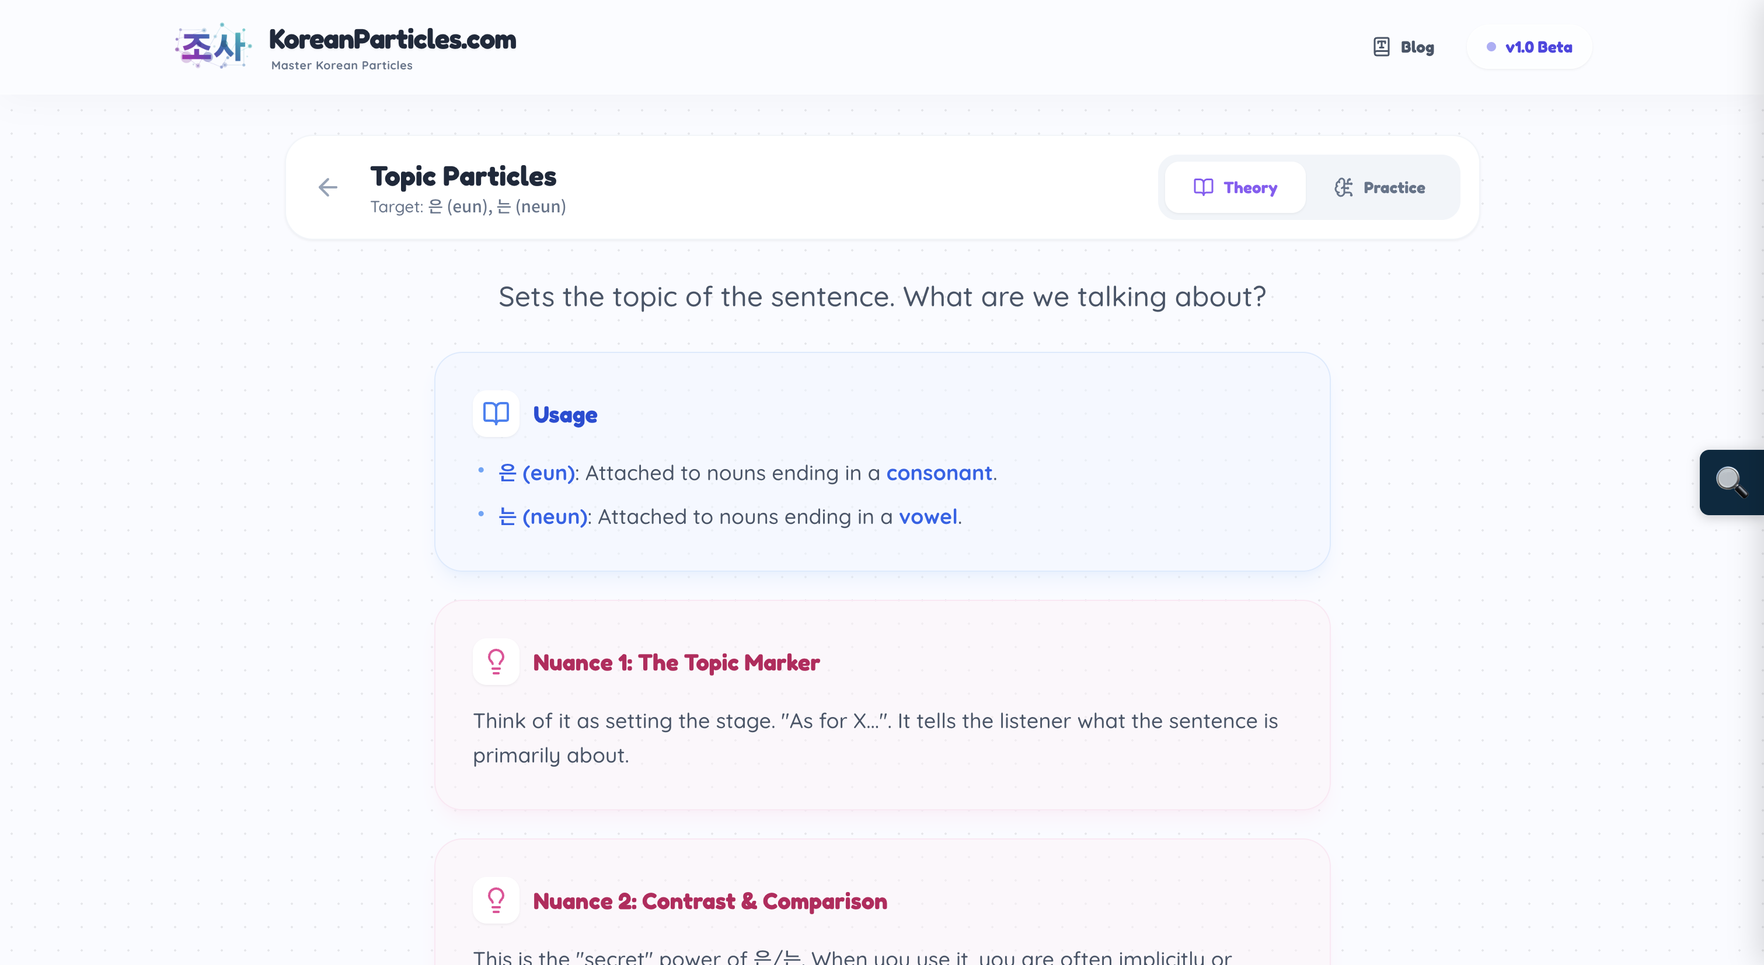Click the purple dot on version badge
This screenshot has height=965, width=1764.
click(x=1491, y=47)
